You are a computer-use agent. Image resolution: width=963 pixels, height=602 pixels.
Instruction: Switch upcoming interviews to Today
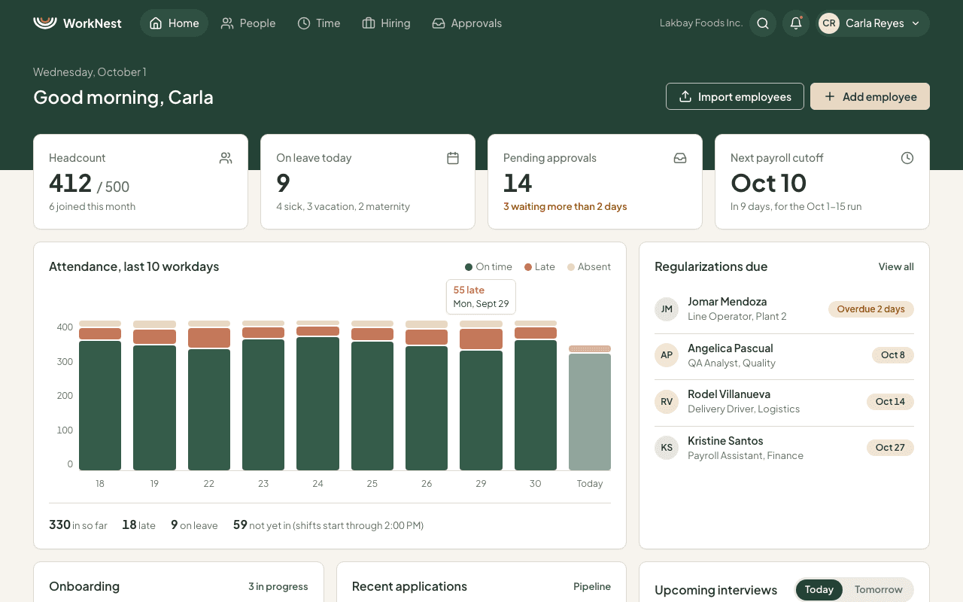point(819,590)
